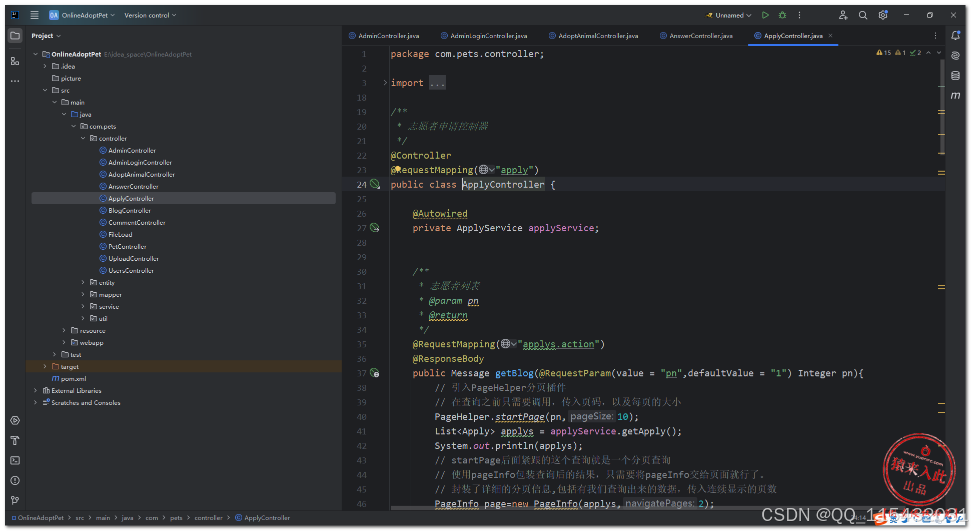The image size is (971, 531).
Task: Collapse the controller package
Action: tap(83, 138)
